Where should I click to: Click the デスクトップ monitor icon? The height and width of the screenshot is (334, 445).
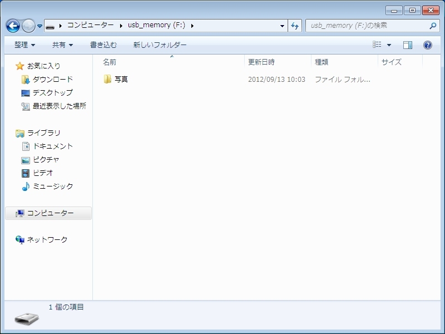point(25,93)
